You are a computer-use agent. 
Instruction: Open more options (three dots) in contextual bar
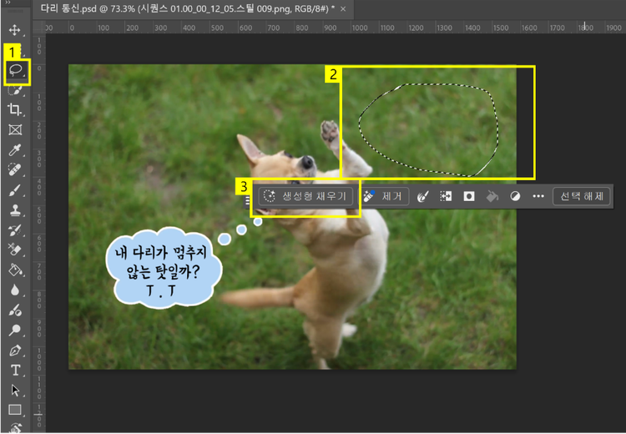point(538,197)
